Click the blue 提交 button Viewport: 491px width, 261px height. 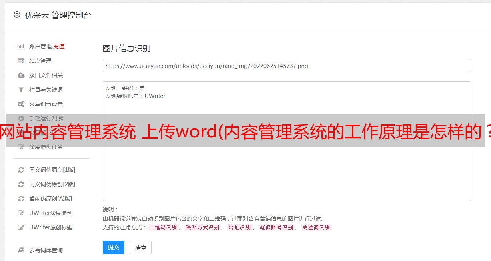[114, 247]
